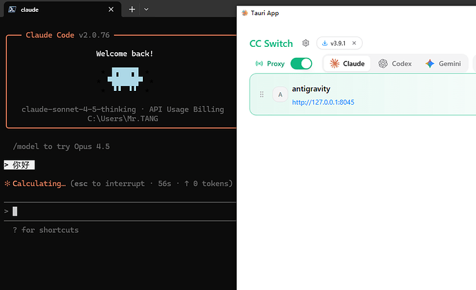Toggle the Proxy switch off
Screen dimensions: 476x290
pos(301,63)
